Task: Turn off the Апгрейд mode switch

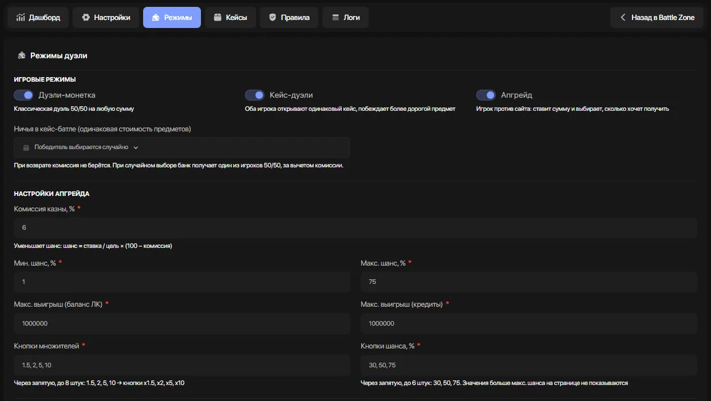Action: pos(486,95)
